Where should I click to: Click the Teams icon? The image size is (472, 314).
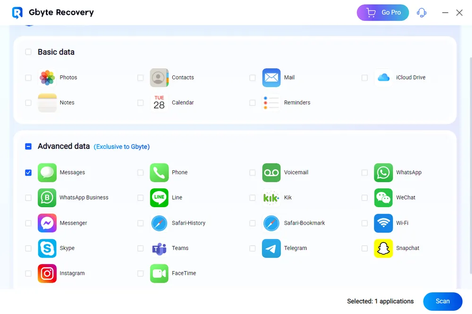click(x=159, y=248)
